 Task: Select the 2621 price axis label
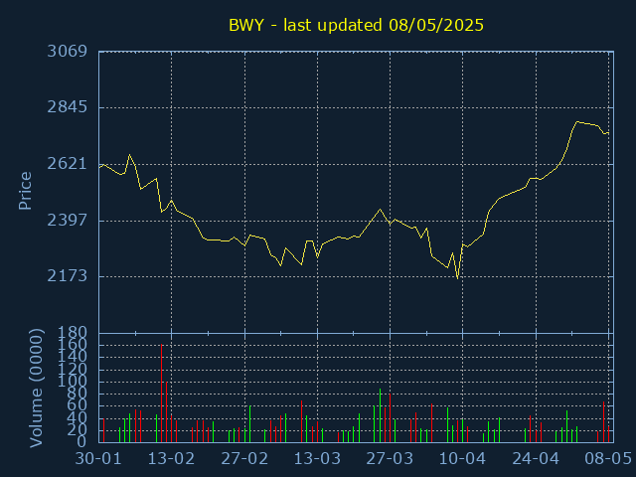coord(68,164)
